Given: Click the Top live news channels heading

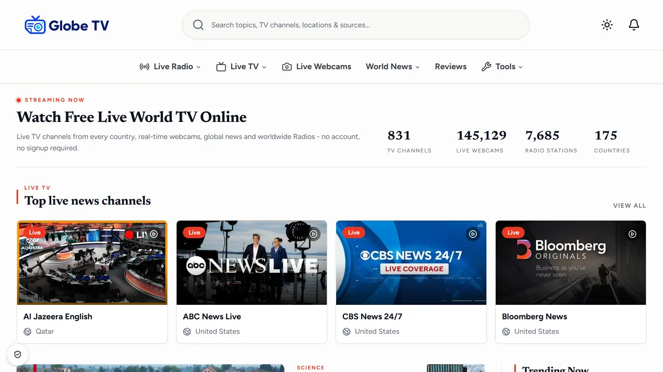Looking at the screenshot, I should pyautogui.click(x=88, y=200).
